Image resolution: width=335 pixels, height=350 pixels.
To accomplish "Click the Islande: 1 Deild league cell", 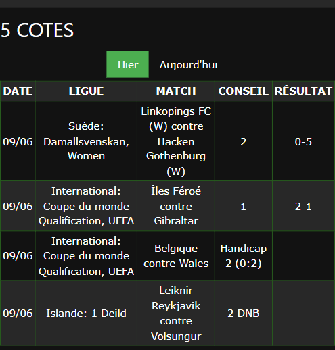I will [86, 313].
